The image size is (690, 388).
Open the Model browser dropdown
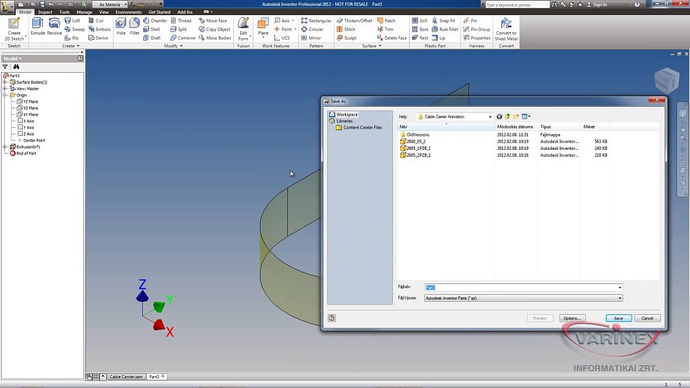tap(13, 58)
